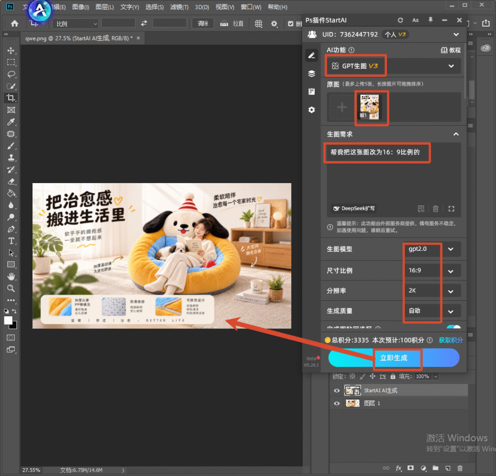The height and width of the screenshot is (476, 496).
Task: Open GPT生图 AI function dropdown
Action: click(393, 66)
